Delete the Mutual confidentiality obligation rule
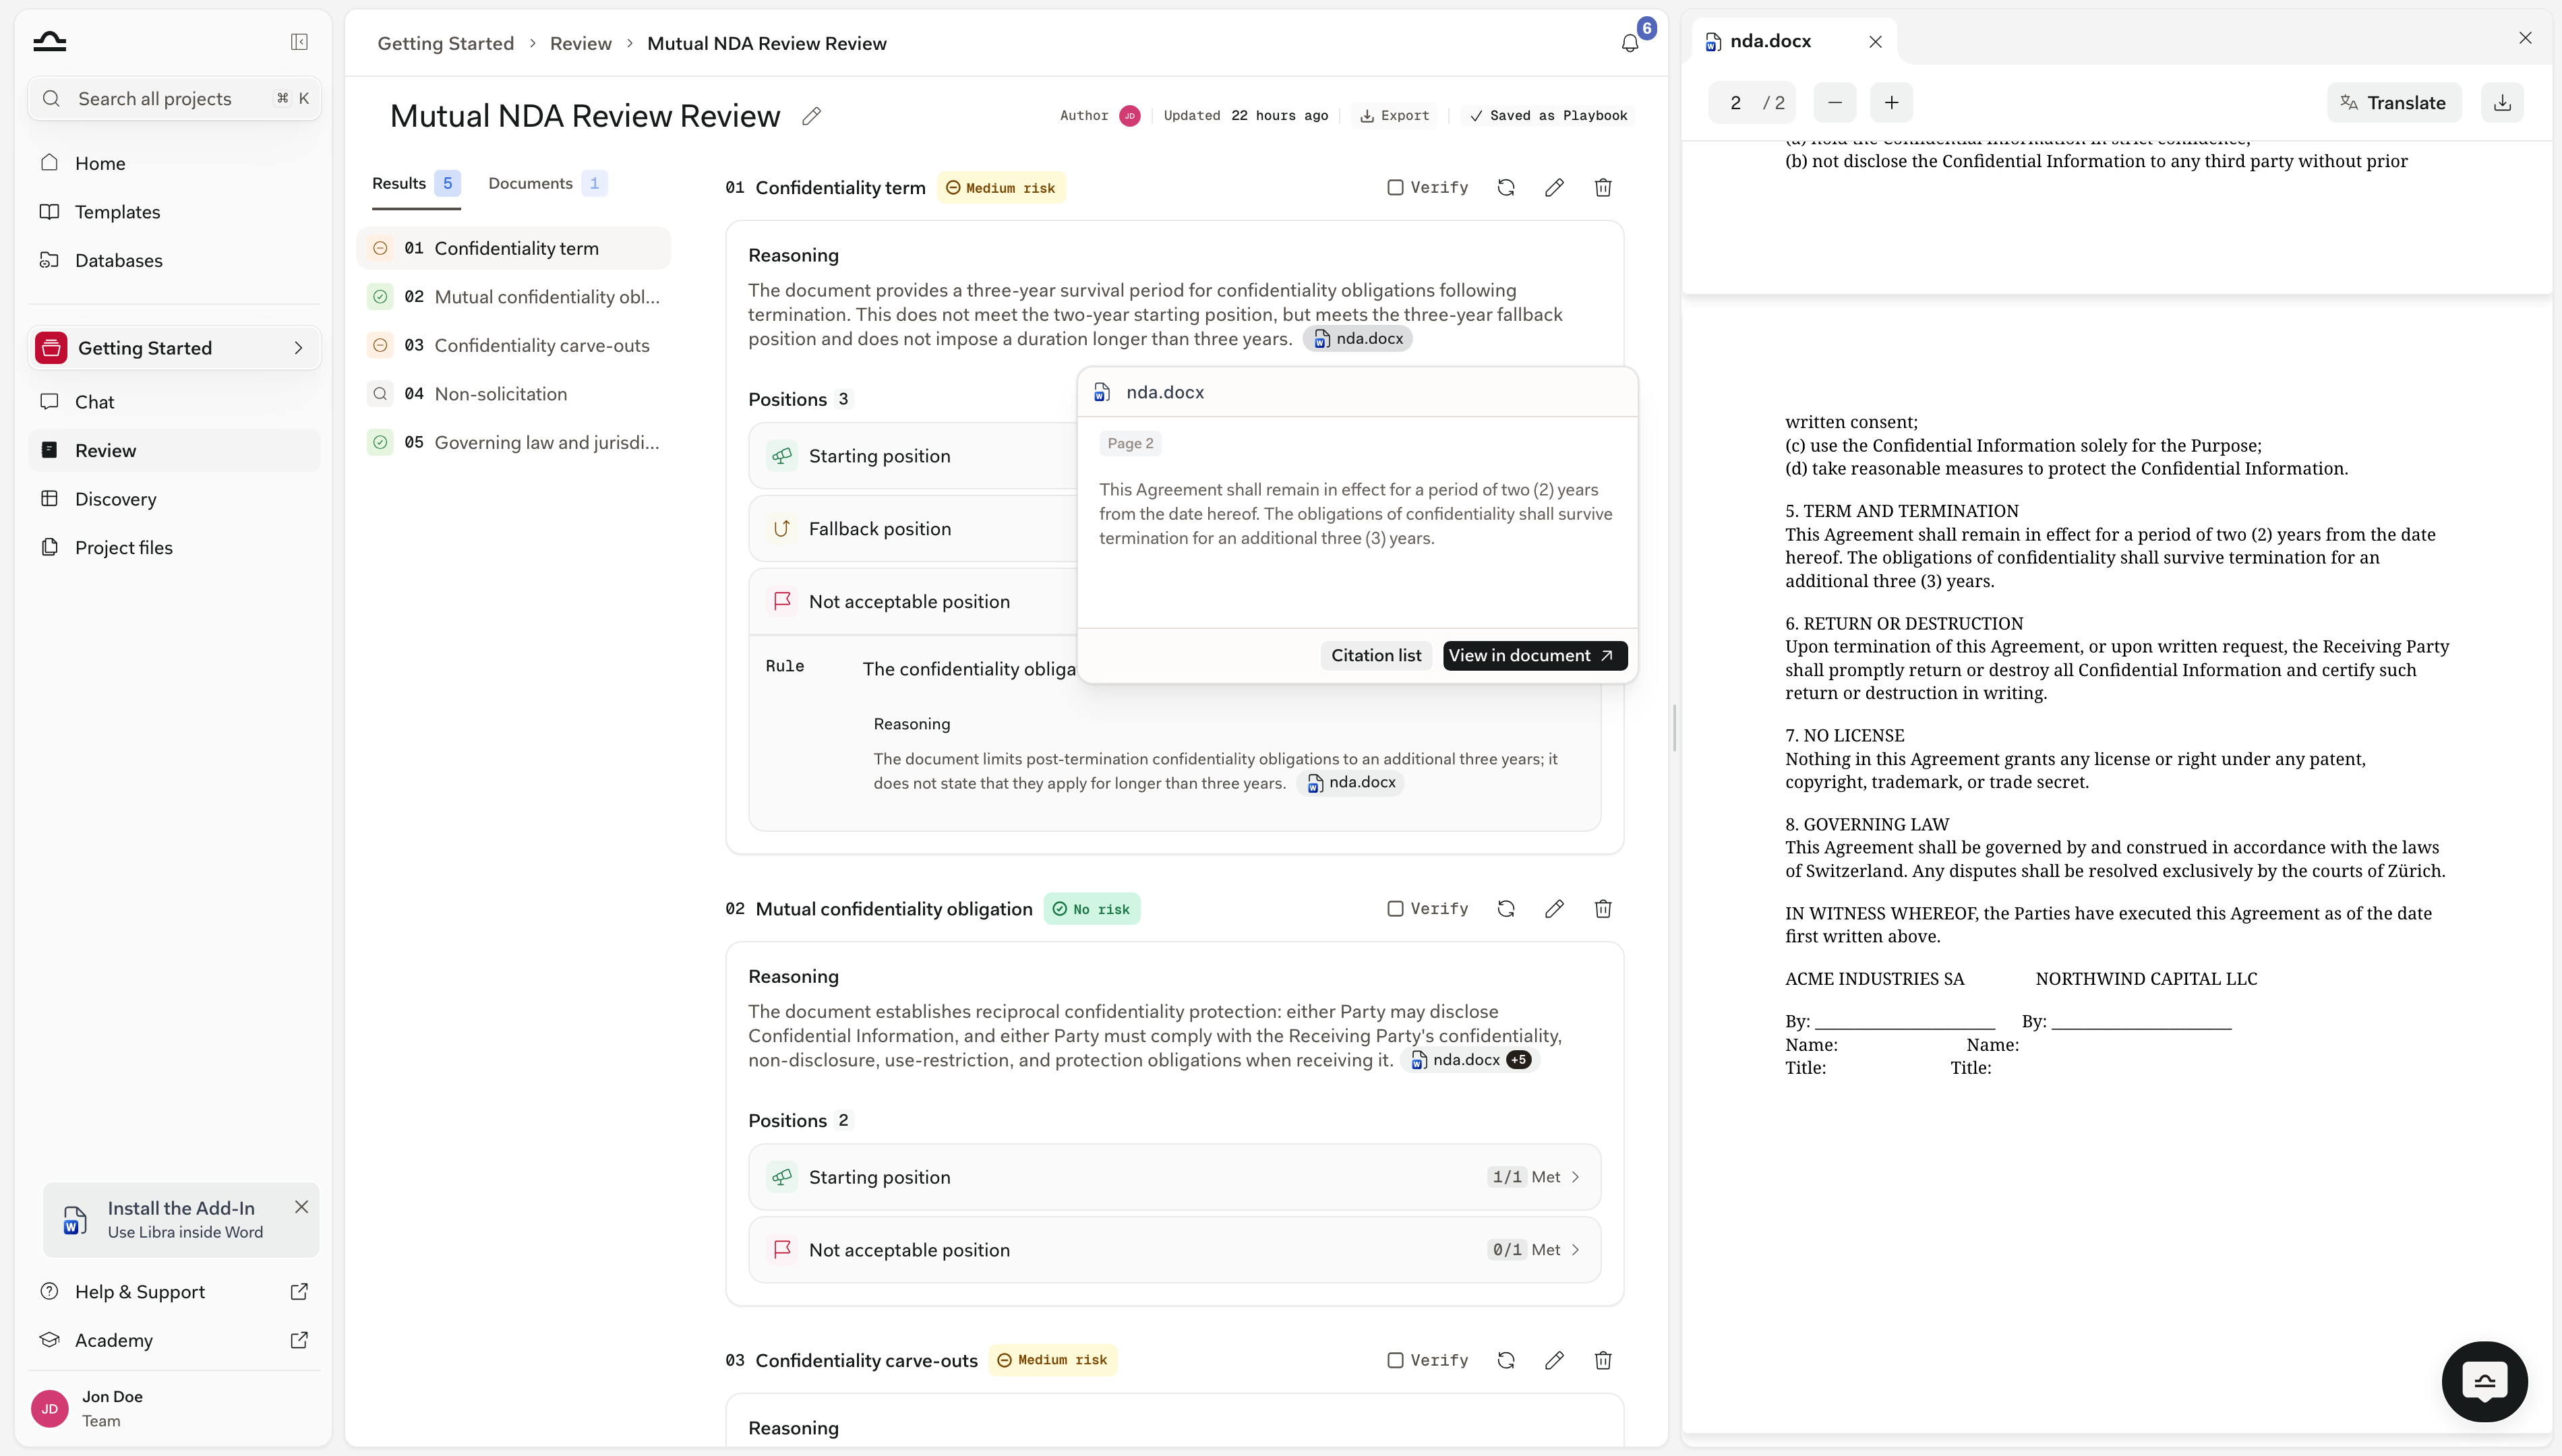 pyautogui.click(x=1603, y=909)
